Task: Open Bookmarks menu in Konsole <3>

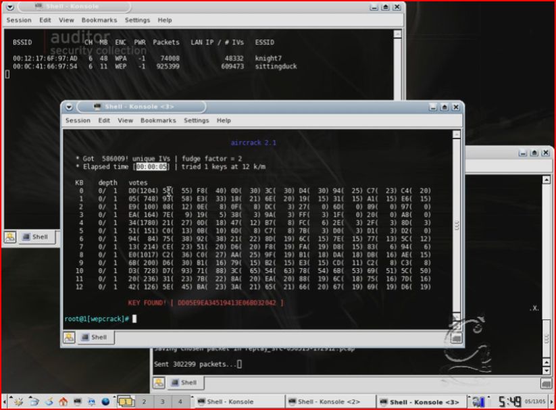Action: [x=158, y=120]
